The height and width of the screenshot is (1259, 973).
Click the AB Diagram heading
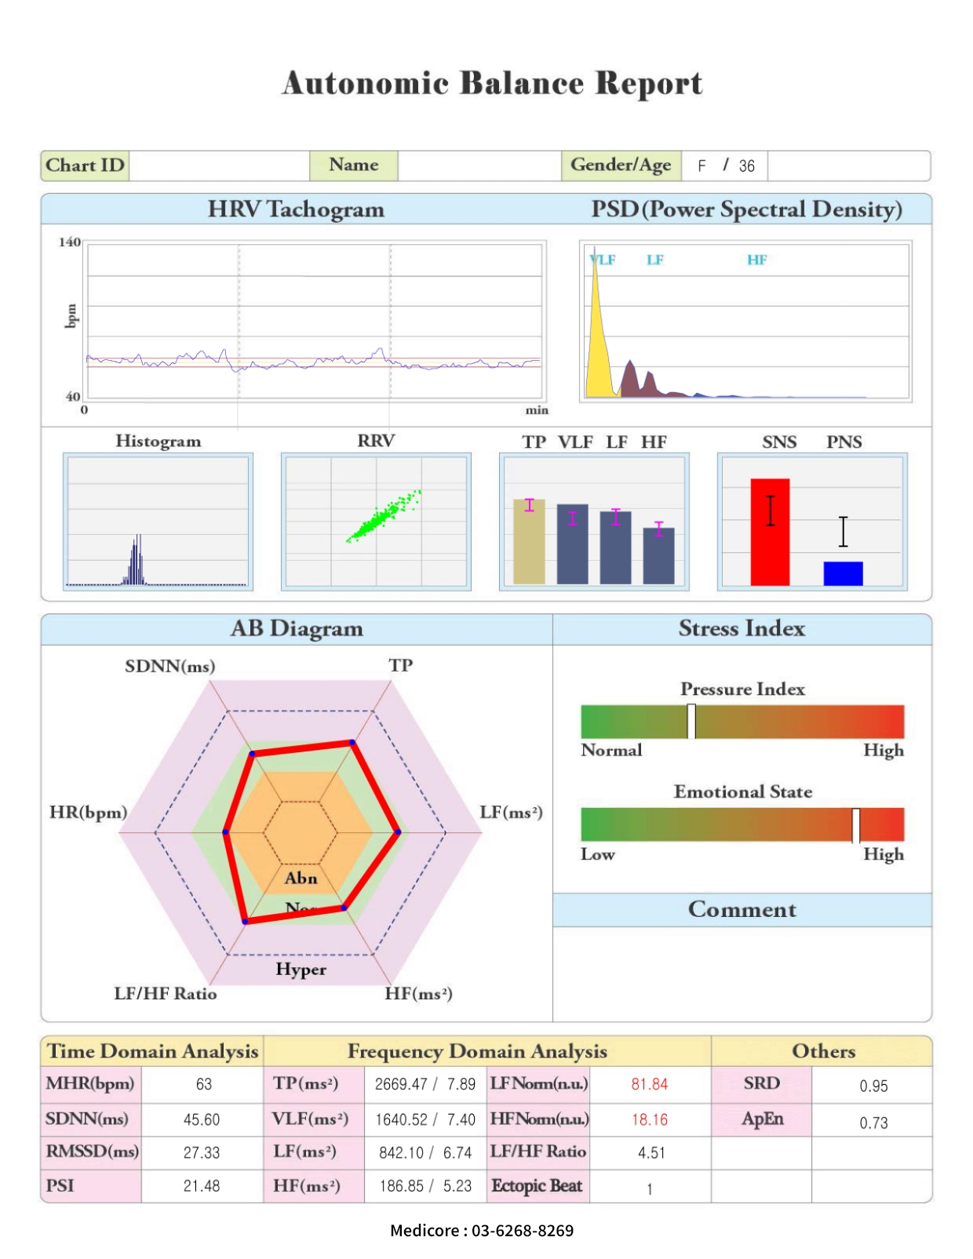(x=297, y=628)
